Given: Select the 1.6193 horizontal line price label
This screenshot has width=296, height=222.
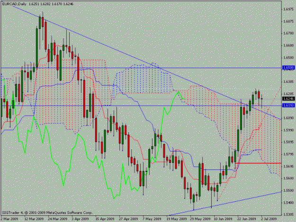Looking at the screenshot, I should click(288, 106).
